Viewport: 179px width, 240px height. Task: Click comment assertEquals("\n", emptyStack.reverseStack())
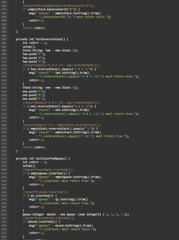(62, 125)
